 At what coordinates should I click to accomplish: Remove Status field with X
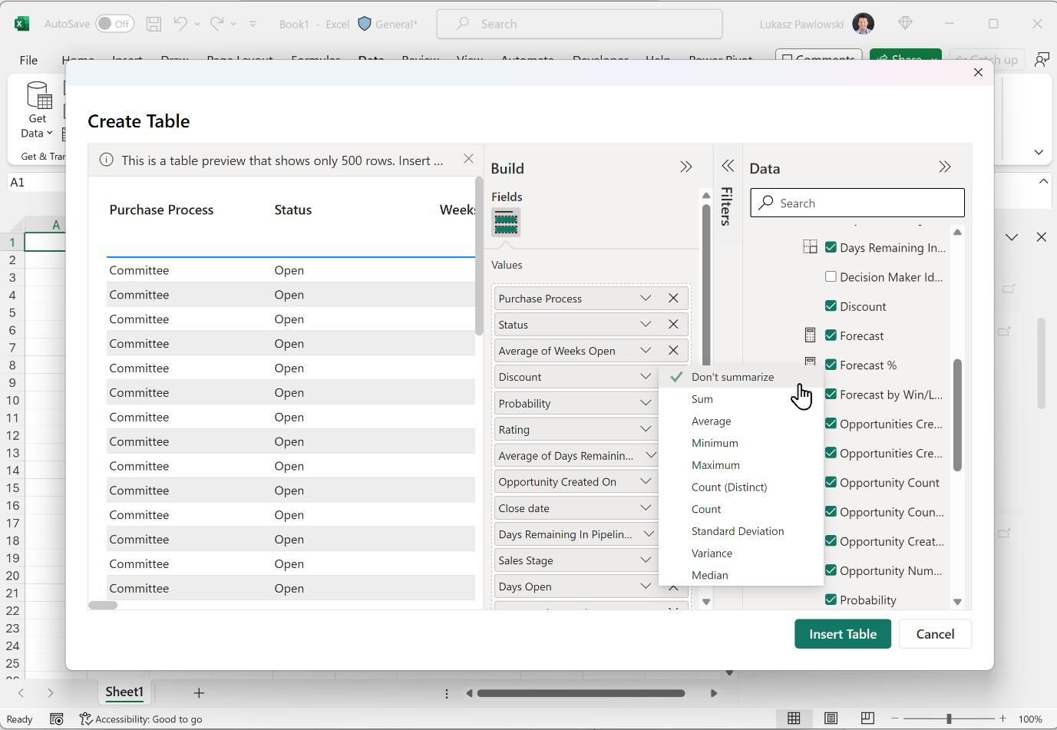click(x=673, y=325)
